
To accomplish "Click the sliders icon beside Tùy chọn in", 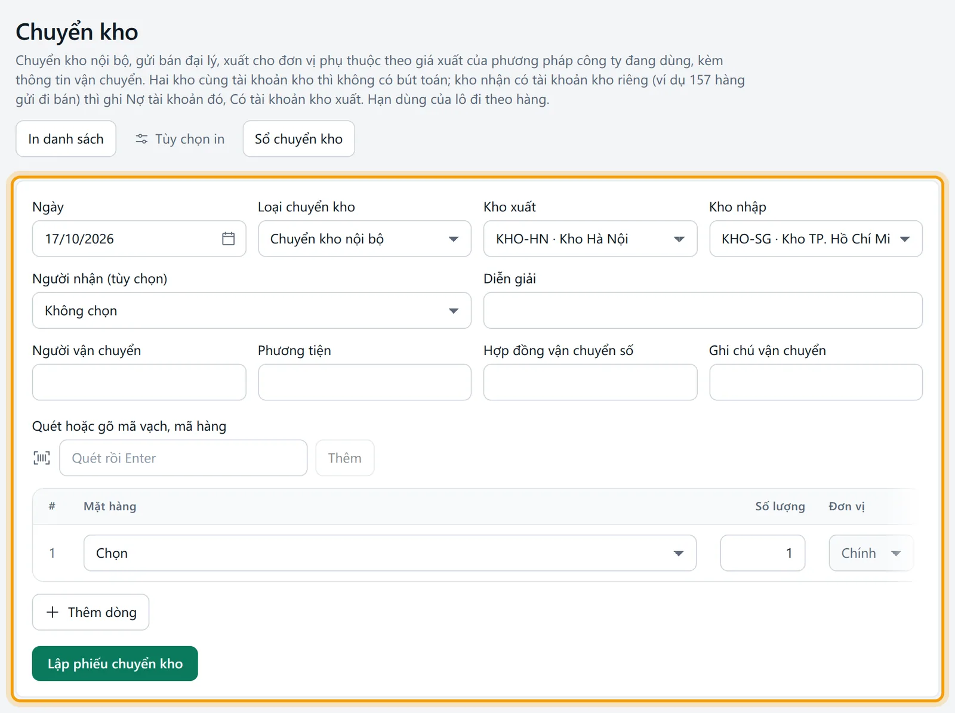I will [141, 139].
